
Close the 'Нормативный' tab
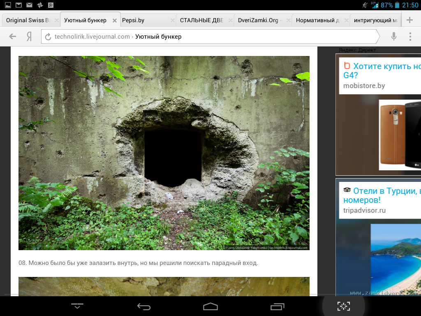point(346,21)
